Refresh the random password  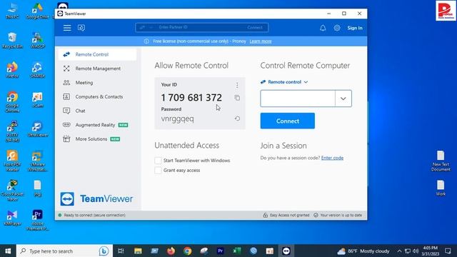tap(237, 119)
